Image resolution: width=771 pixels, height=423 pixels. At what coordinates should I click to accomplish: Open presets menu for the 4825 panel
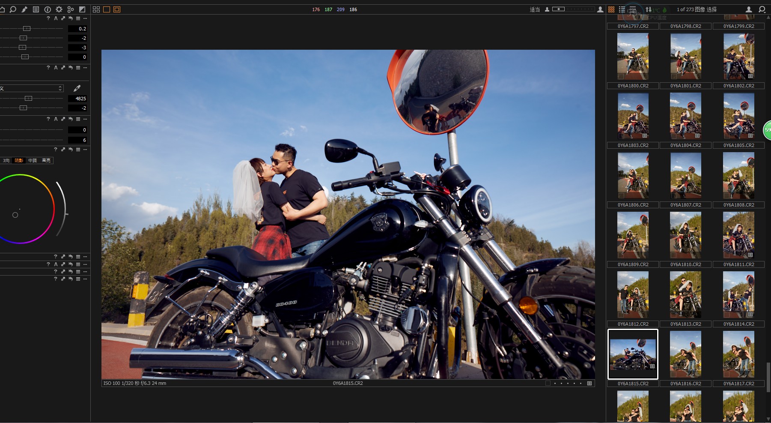tap(78, 68)
